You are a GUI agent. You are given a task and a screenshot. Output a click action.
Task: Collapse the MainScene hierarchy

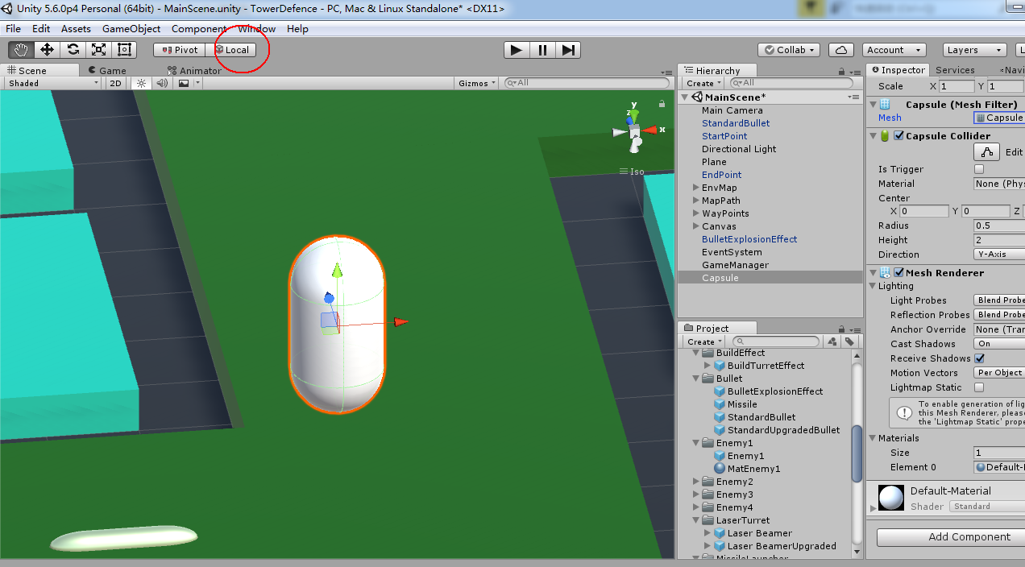685,97
